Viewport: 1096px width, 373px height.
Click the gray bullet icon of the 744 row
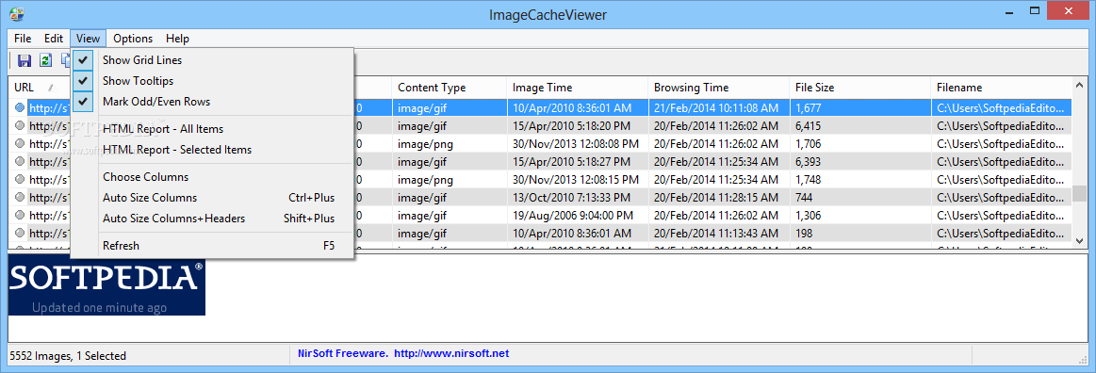pos(20,197)
